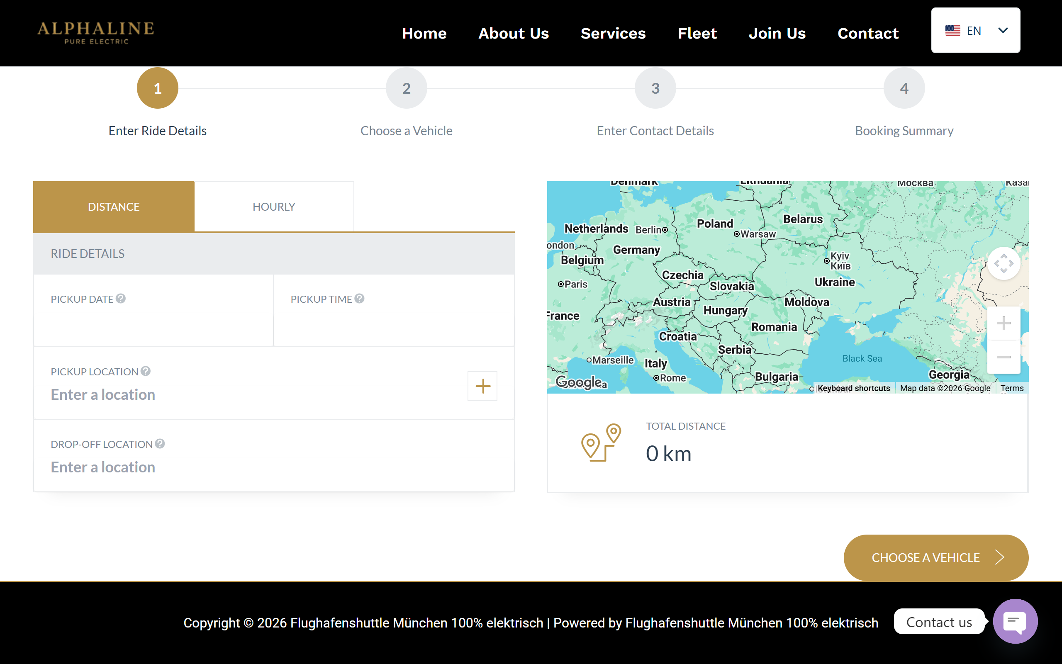Click the Alphaline Pure Electric logo
This screenshot has height=664, width=1062.
pos(96,33)
